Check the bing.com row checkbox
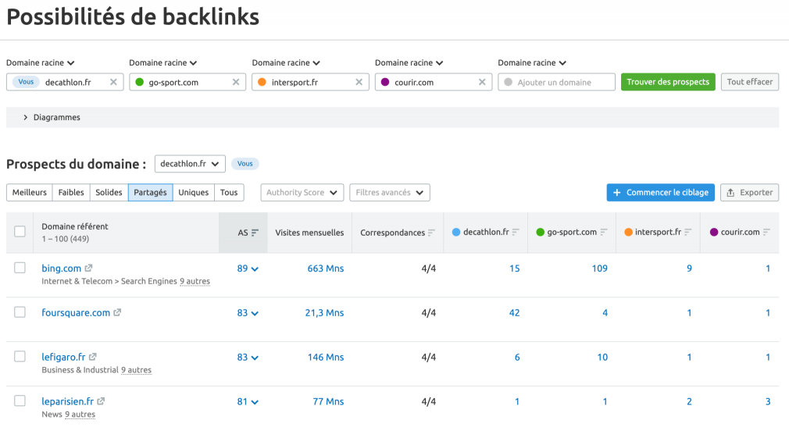 [20, 268]
